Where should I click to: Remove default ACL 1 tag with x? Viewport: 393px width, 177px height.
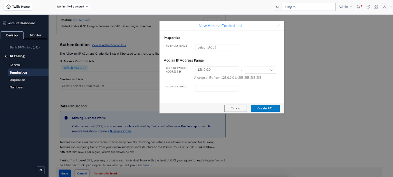(85, 68)
